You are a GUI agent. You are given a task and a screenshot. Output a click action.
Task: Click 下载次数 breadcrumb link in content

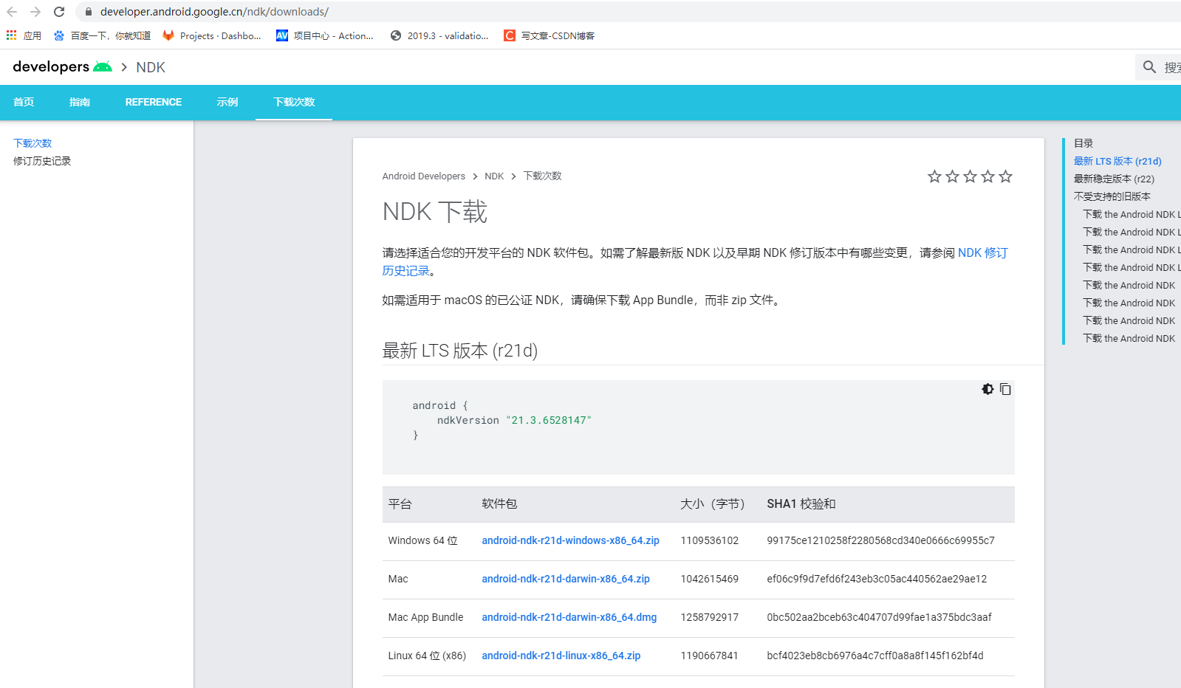(x=543, y=176)
